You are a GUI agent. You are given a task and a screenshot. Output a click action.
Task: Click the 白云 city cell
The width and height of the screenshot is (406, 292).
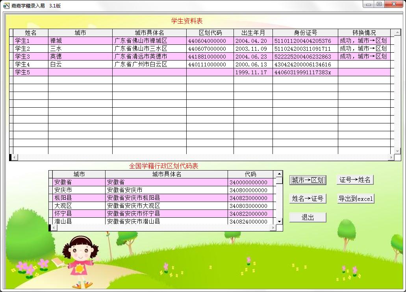[x=80, y=64]
